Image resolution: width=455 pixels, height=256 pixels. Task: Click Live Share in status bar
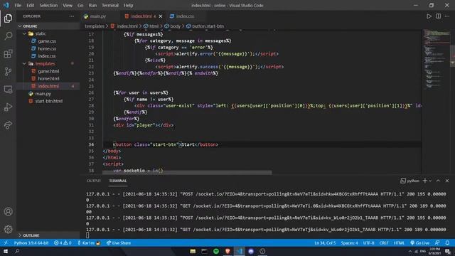119,243
